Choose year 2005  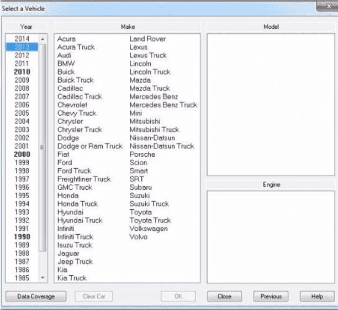point(22,113)
